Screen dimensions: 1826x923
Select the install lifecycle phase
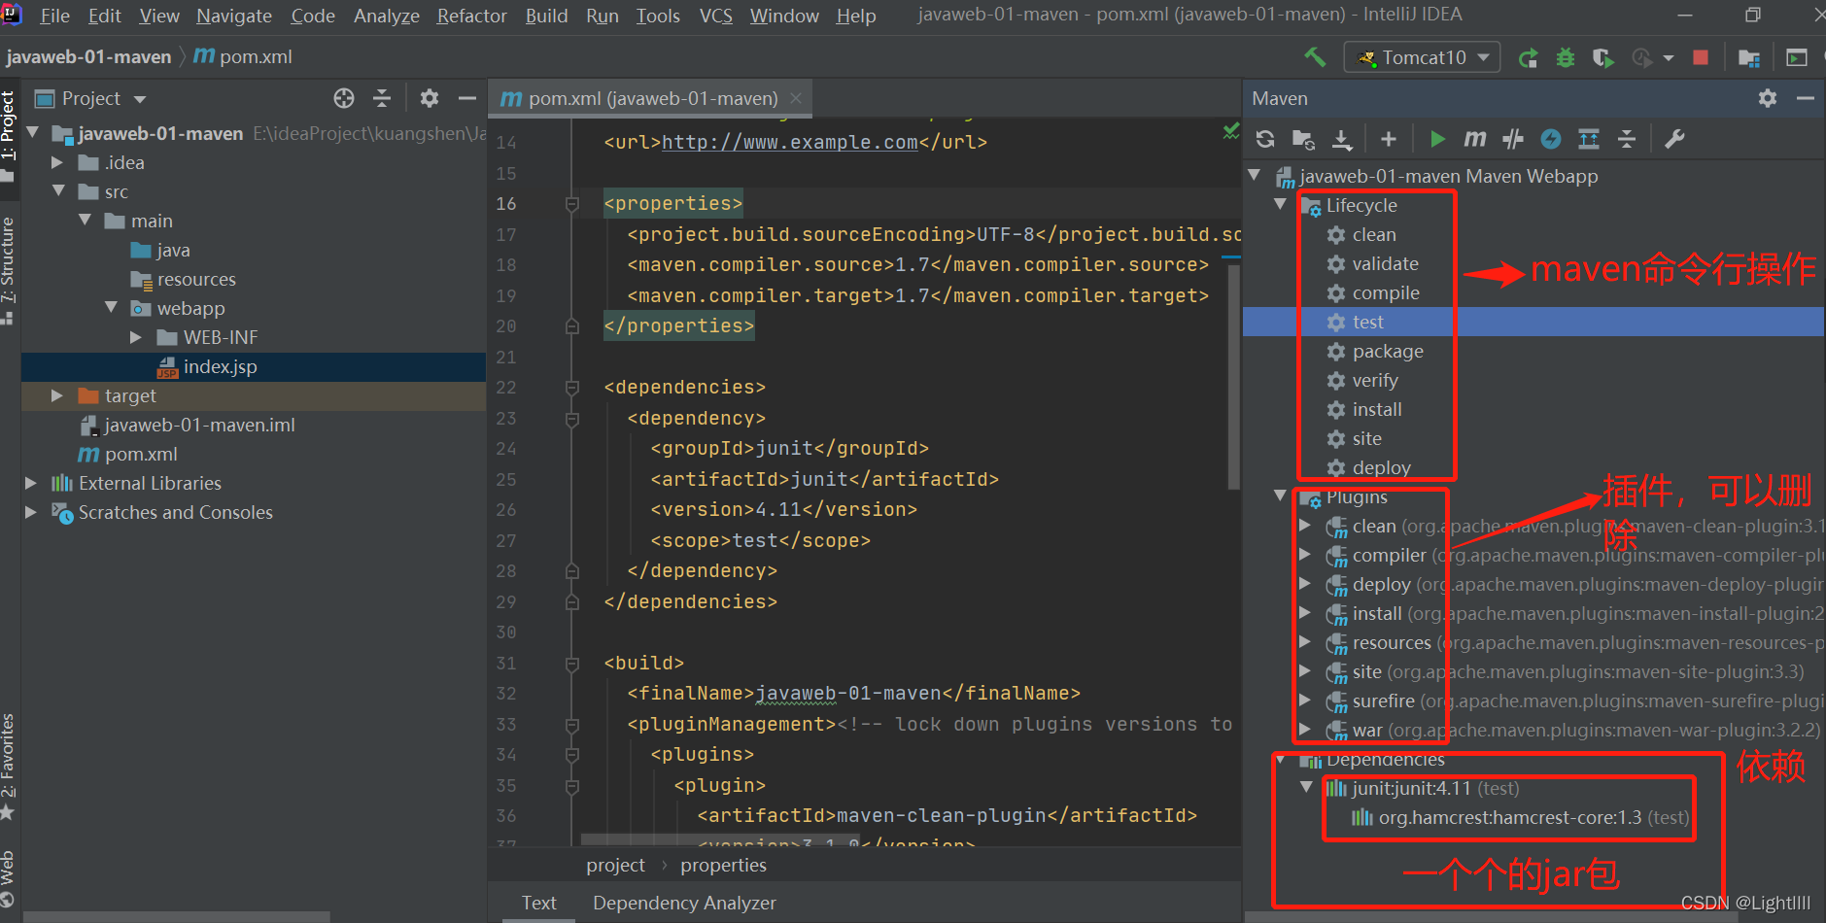[1377, 409]
